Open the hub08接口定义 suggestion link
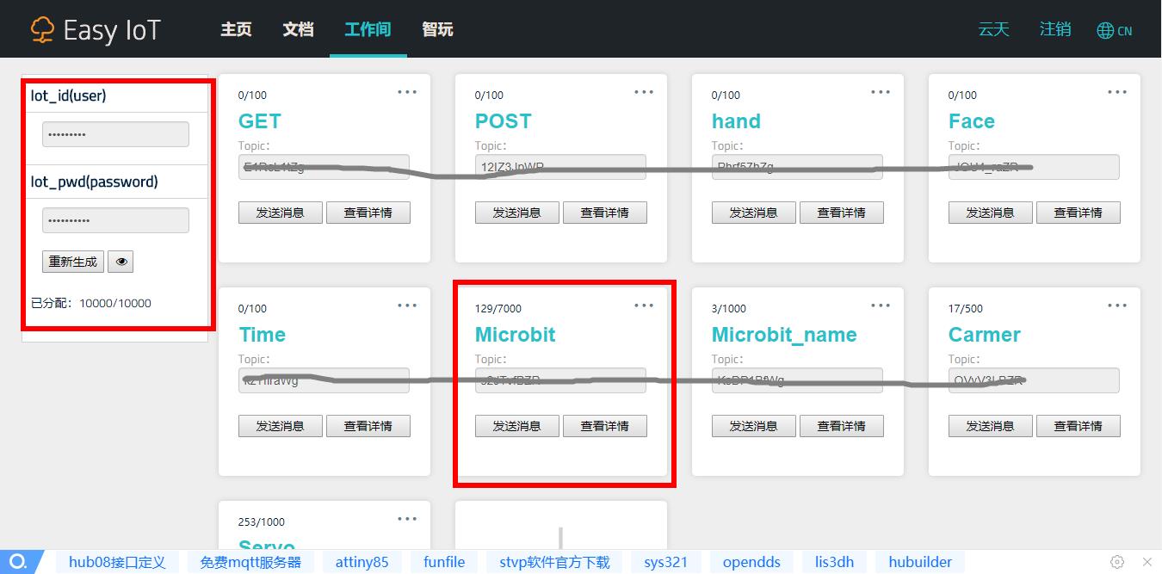The width and height of the screenshot is (1162, 574). coord(116,562)
